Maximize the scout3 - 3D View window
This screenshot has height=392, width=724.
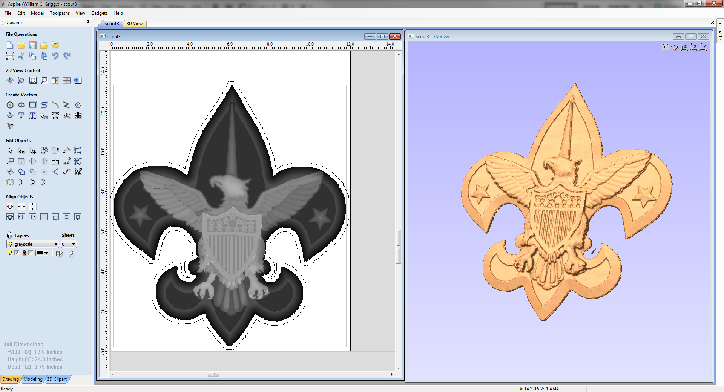pos(691,37)
